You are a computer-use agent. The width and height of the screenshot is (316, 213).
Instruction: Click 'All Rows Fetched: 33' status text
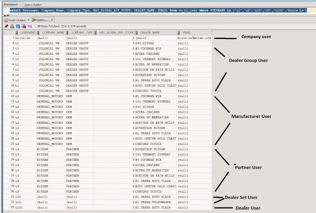click(x=62, y=26)
